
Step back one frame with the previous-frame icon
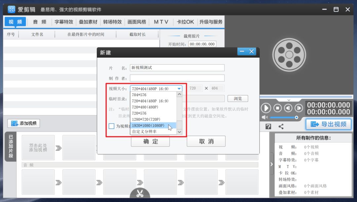(x=288, y=108)
